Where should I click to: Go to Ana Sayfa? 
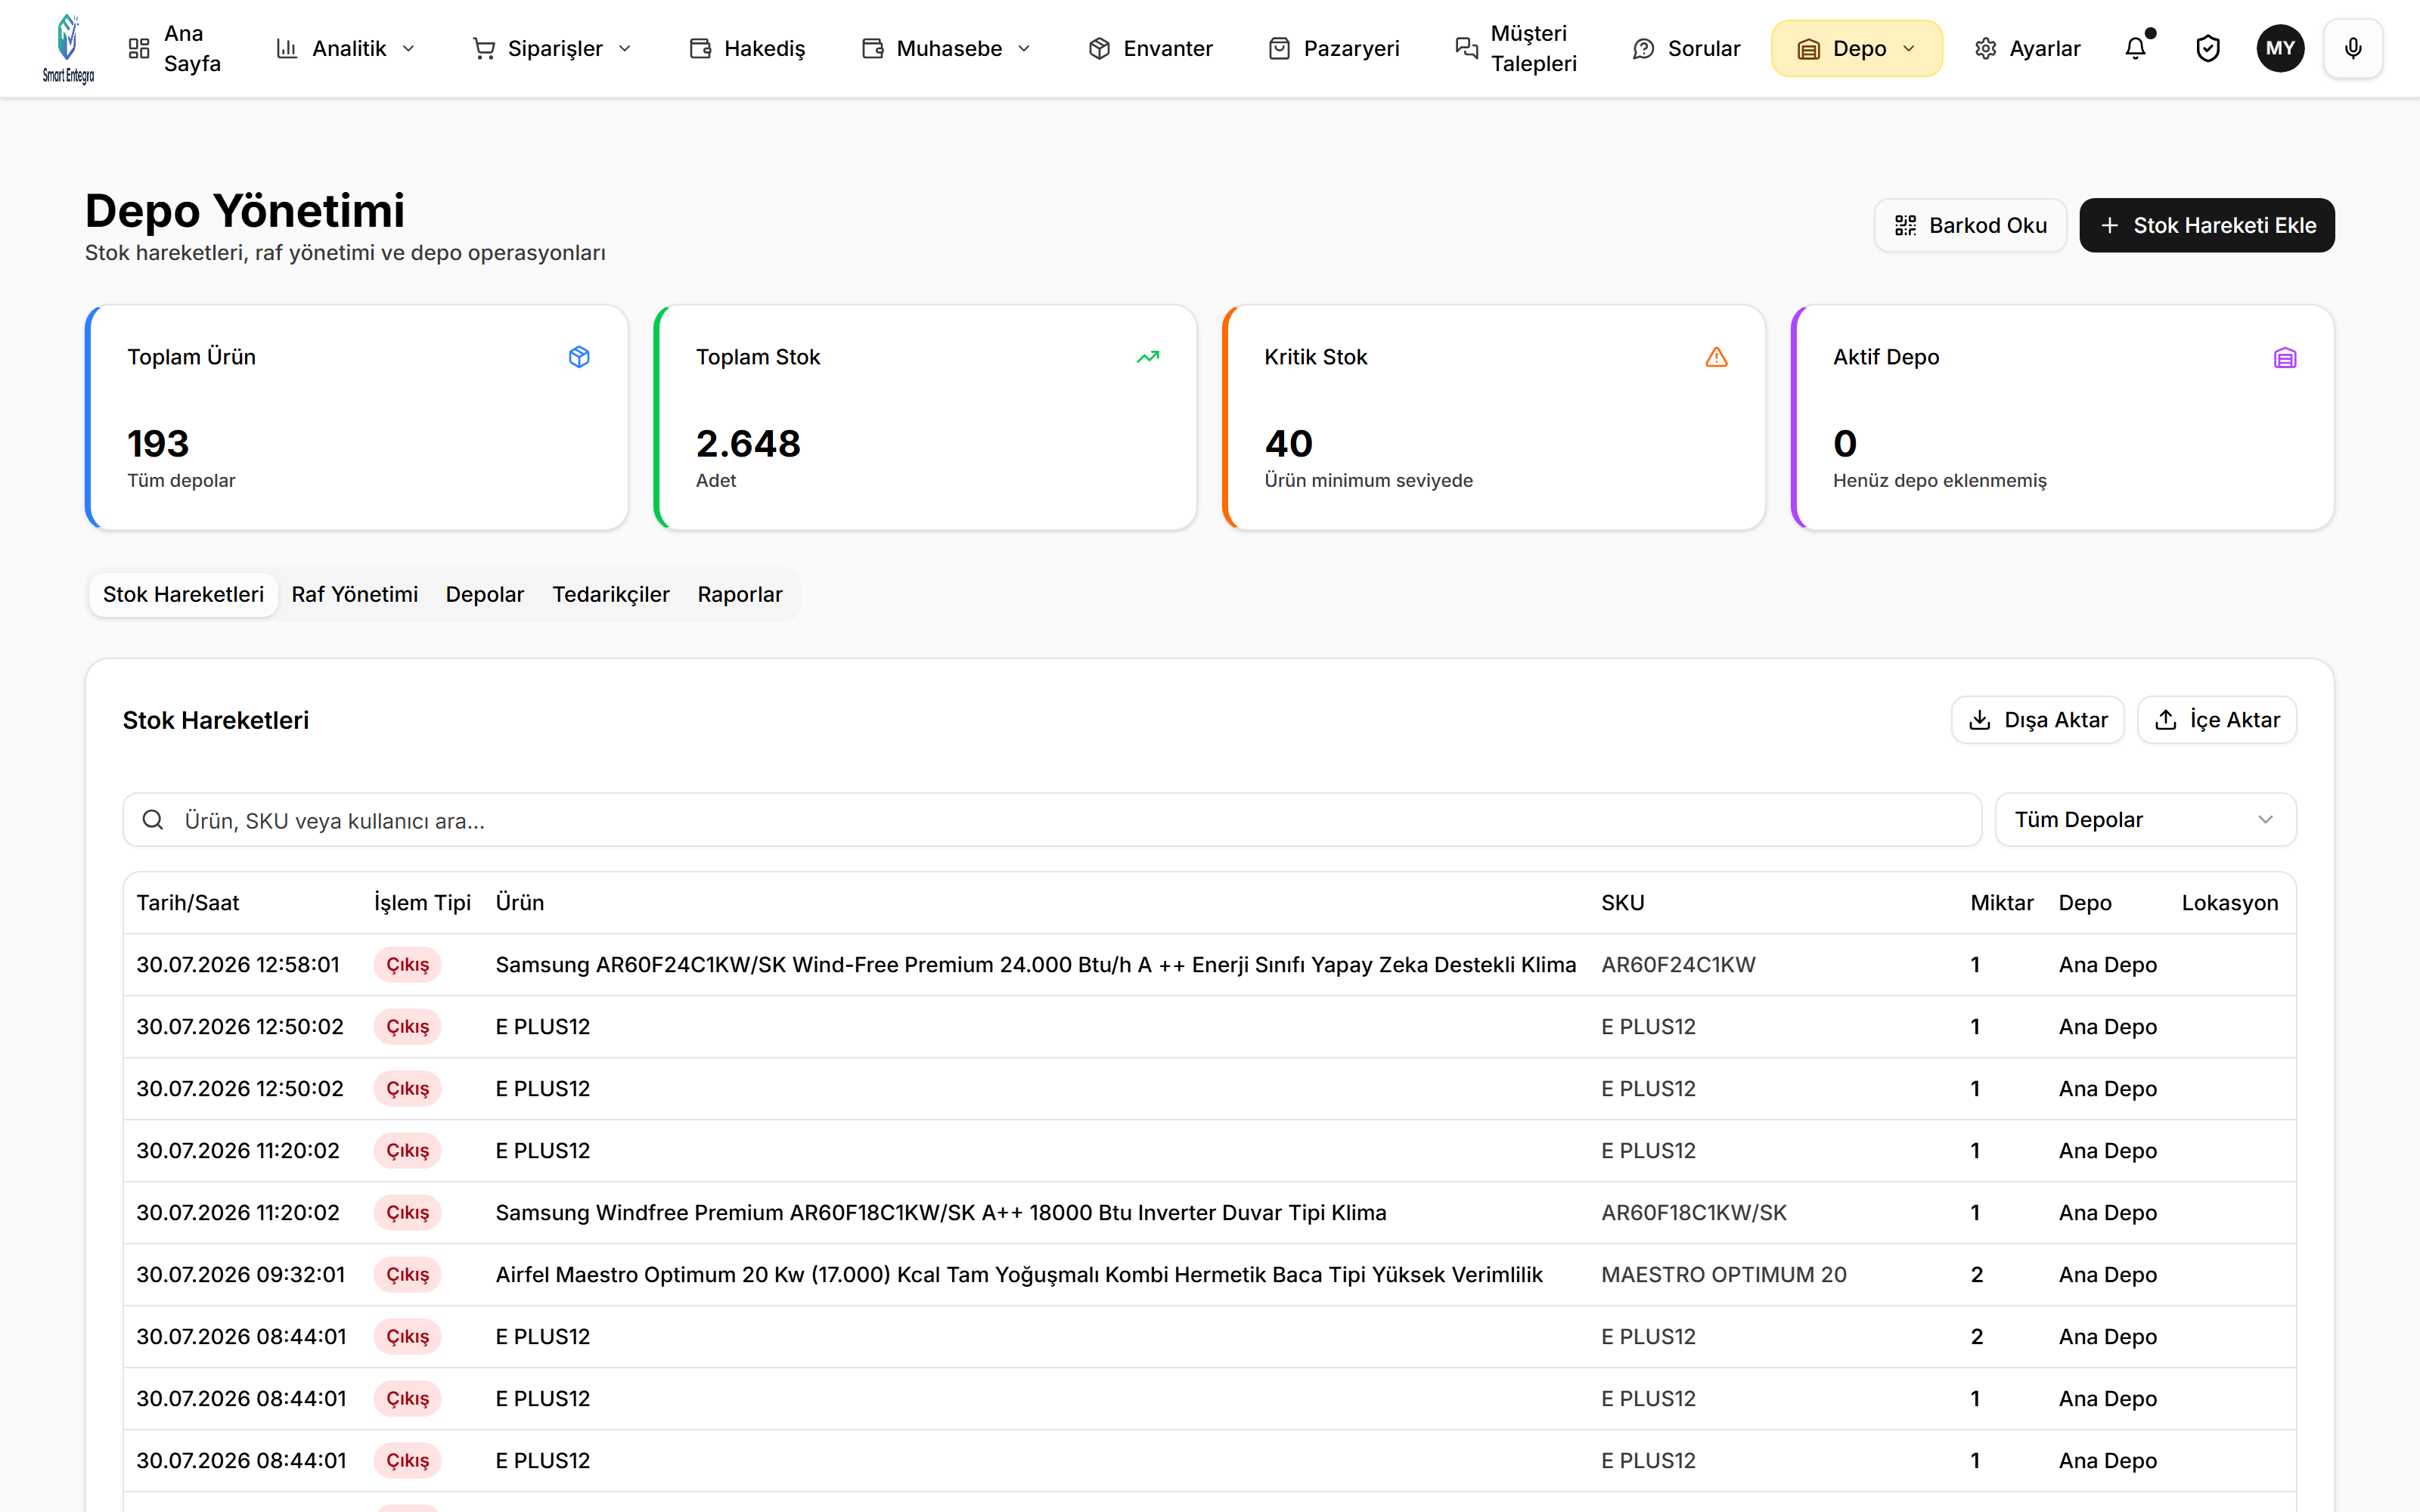tap(175, 48)
